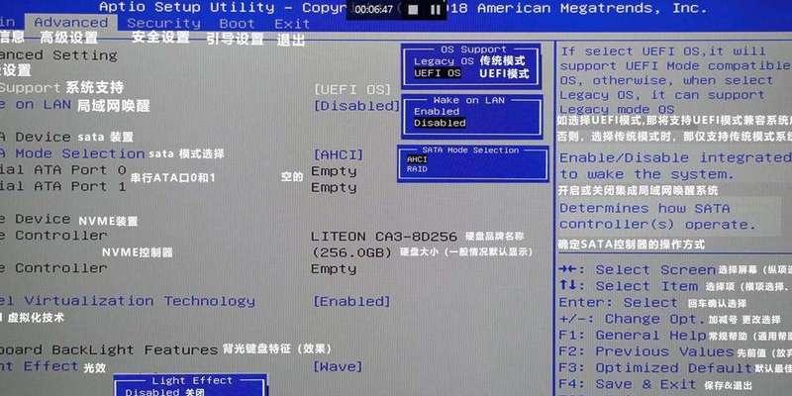Pick Enabled in Wake on LAN popup
Screen dimensions: 792x396
[x=436, y=112]
